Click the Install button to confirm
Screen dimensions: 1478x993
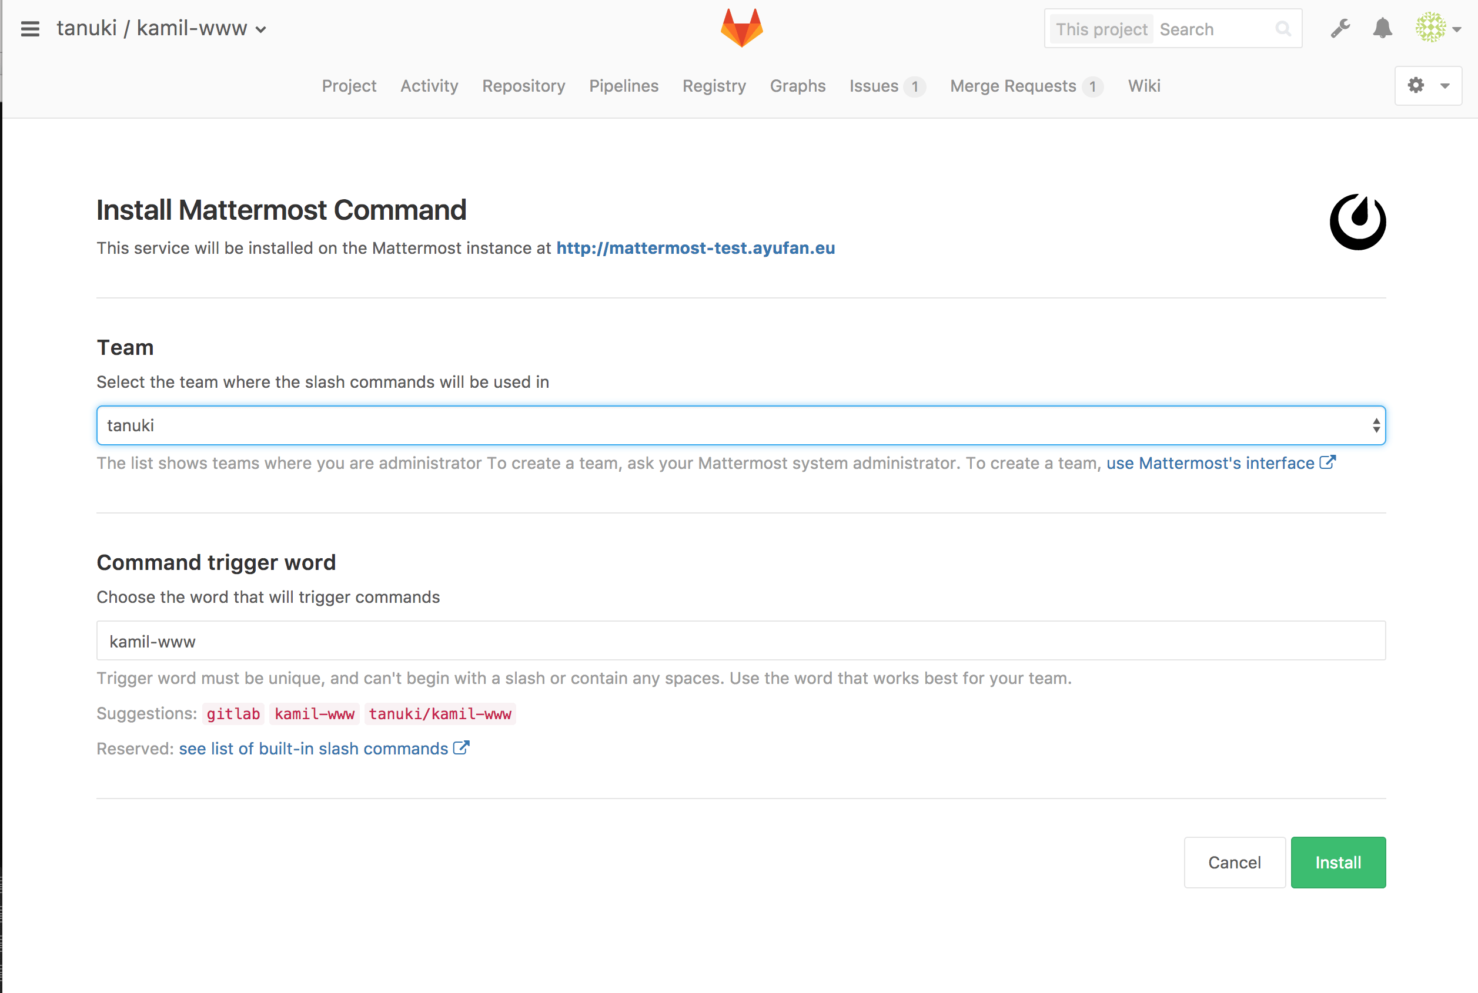[1337, 862]
